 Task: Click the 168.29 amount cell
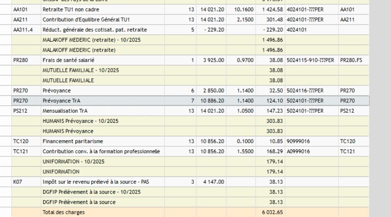pos(270,152)
